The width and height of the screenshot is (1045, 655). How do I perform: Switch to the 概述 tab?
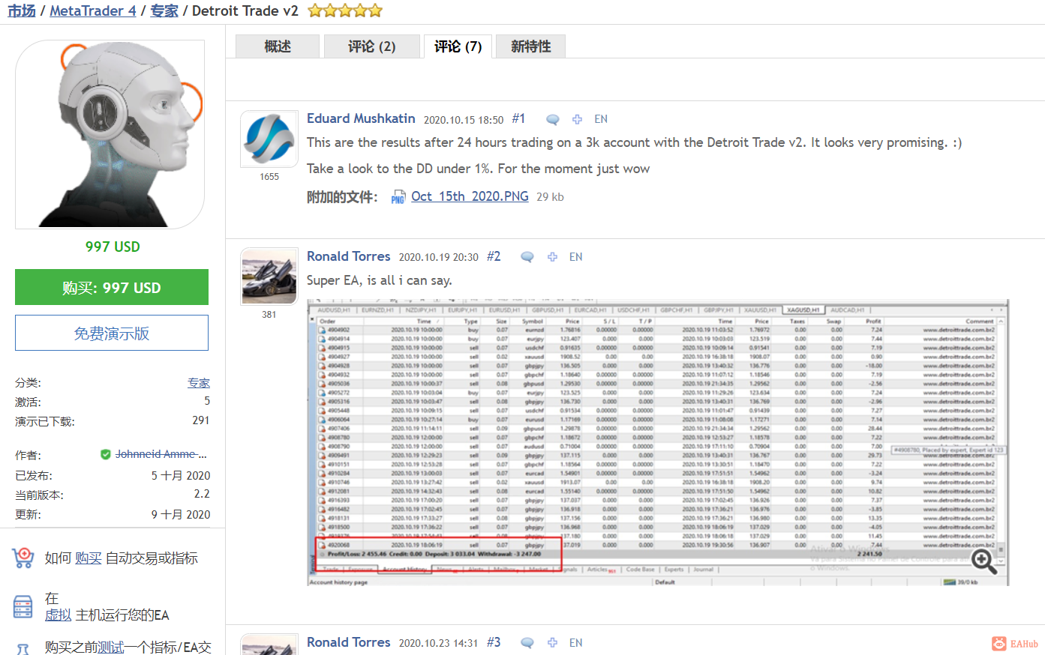278,46
